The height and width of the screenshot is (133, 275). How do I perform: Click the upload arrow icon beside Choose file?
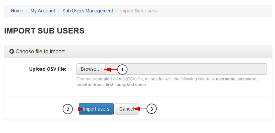pyautogui.click(x=12, y=52)
